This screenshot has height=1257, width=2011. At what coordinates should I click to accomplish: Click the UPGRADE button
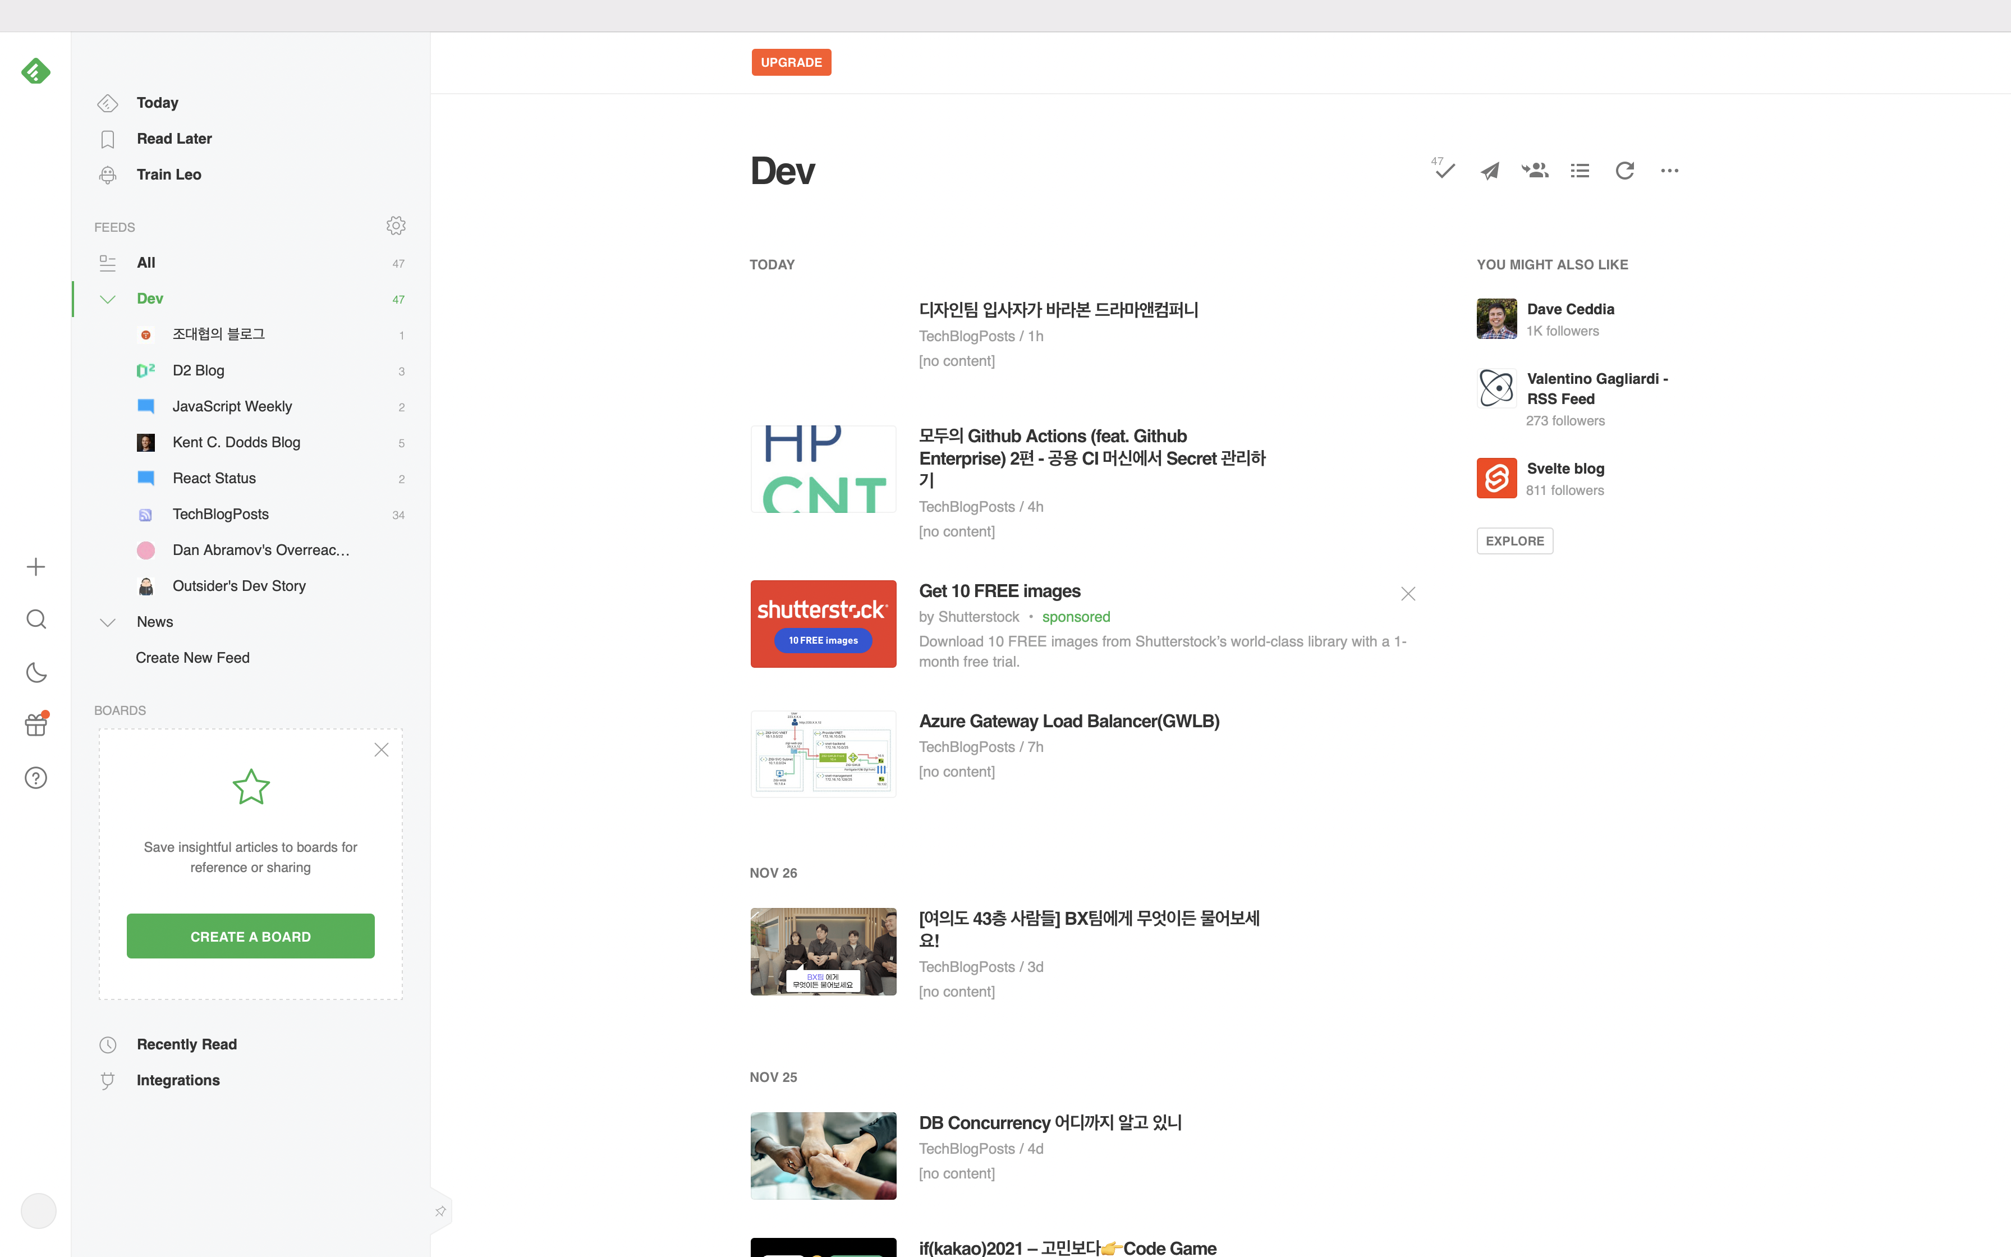791,62
